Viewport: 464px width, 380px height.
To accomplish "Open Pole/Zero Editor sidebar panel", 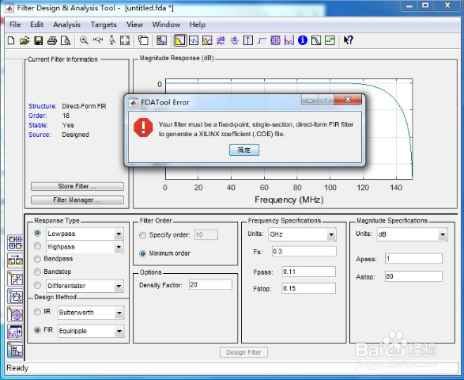I will click(15, 314).
